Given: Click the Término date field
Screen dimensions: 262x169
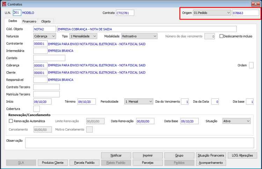Looking at the screenshot, I should [x=87, y=102].
